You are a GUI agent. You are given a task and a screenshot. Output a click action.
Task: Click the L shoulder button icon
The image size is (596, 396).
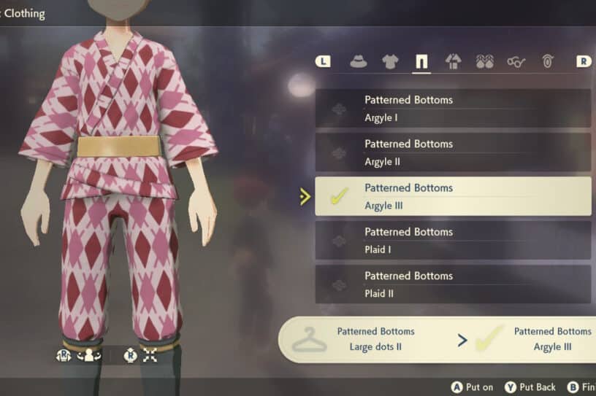pos(323,61)
